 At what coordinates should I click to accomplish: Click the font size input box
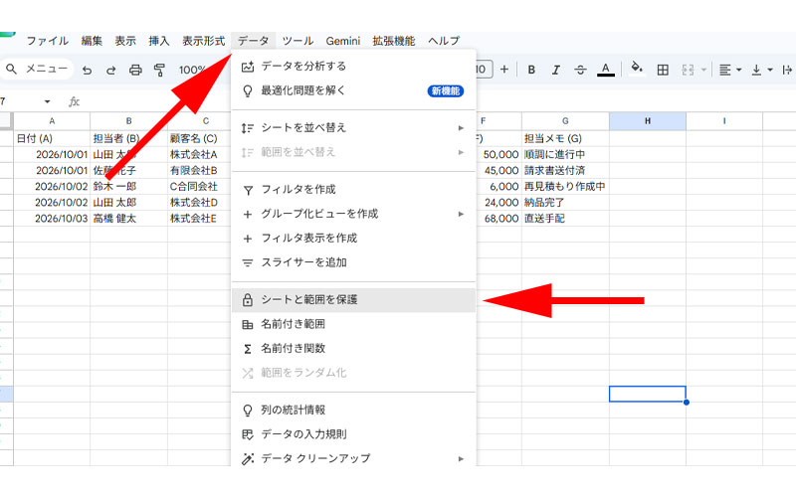click(484, 69)
